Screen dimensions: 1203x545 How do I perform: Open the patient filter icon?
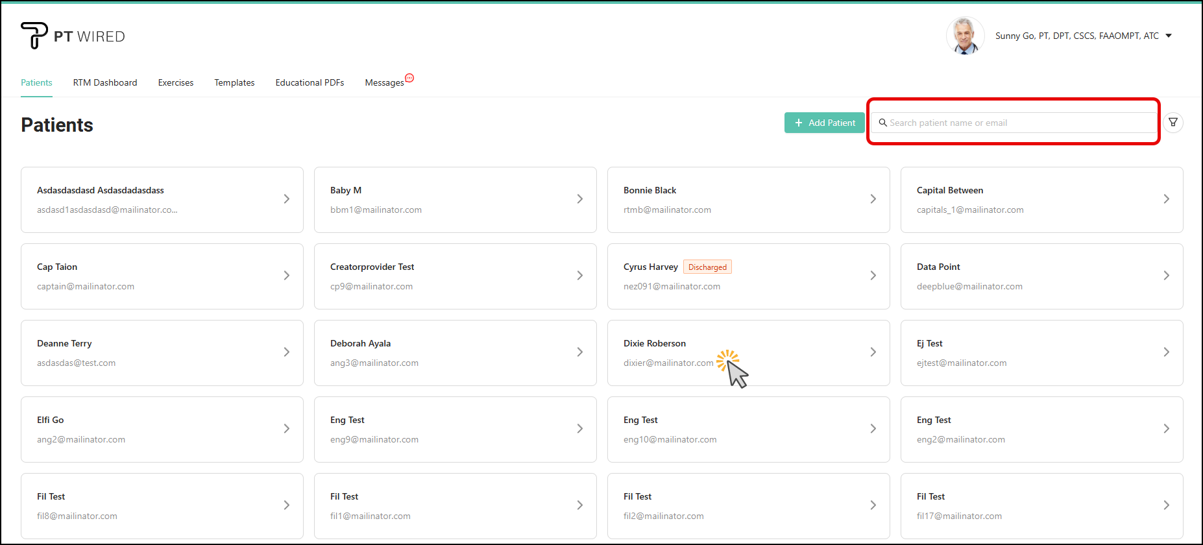1173,123
